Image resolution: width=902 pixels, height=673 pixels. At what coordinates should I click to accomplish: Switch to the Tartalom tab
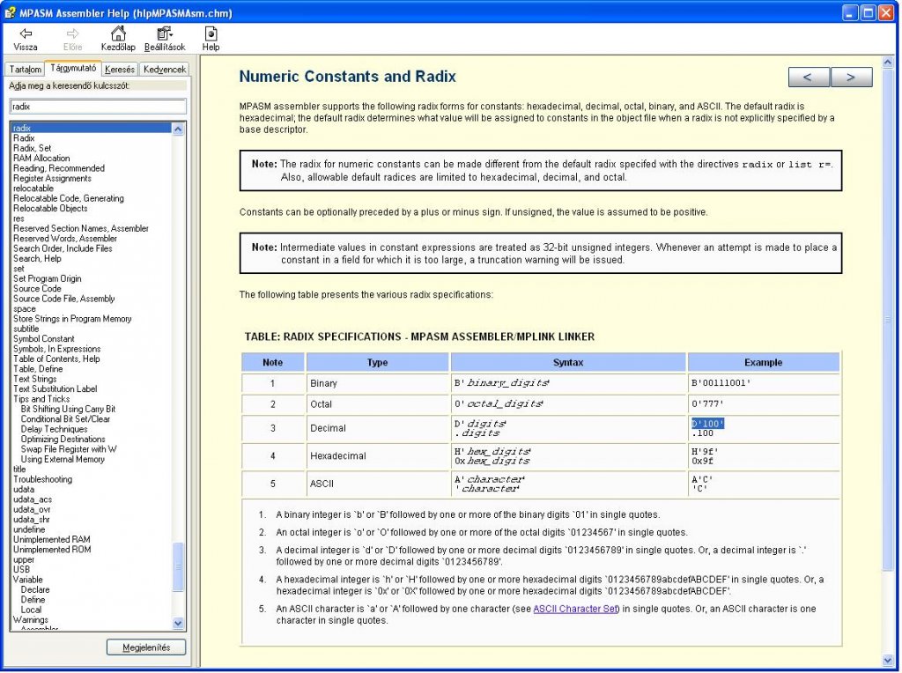pos(26,69)
